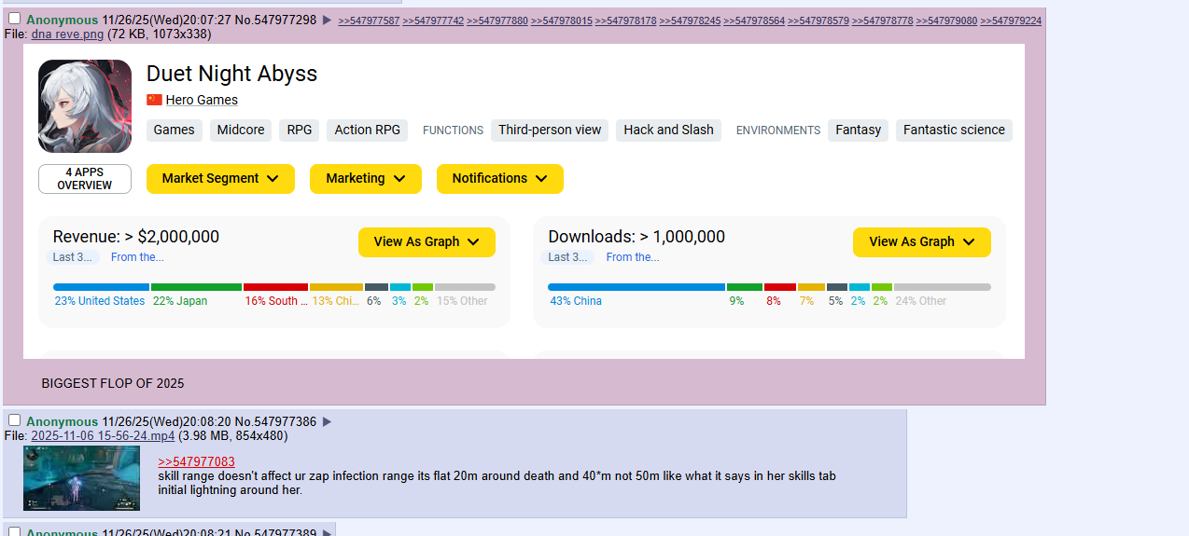Select the Fantastic science tag
This screenshot has width=1189, height=536.
tap(954, 131)
